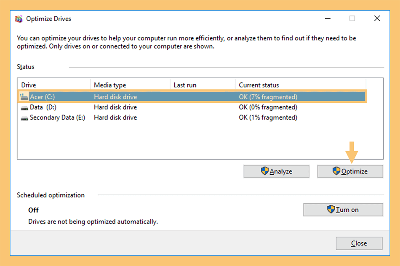This screenshot has height=266, width=400.
Task: Click the OK (1% fragmented) status cell
Action: point(268,117)
